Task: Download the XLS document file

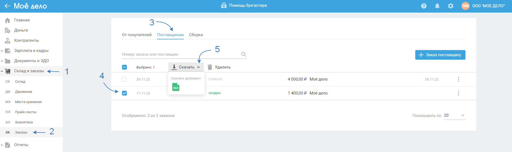Action: pos(176,87)
